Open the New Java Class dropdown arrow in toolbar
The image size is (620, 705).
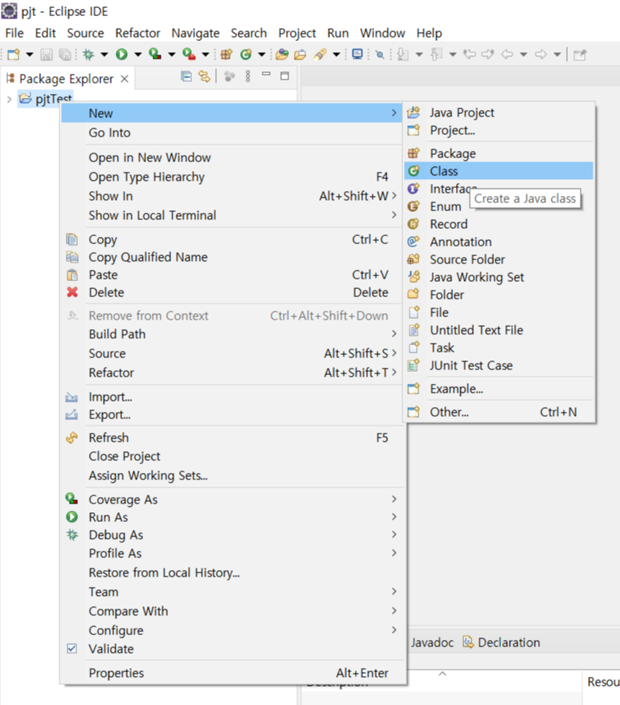click(x=262, y=55)
